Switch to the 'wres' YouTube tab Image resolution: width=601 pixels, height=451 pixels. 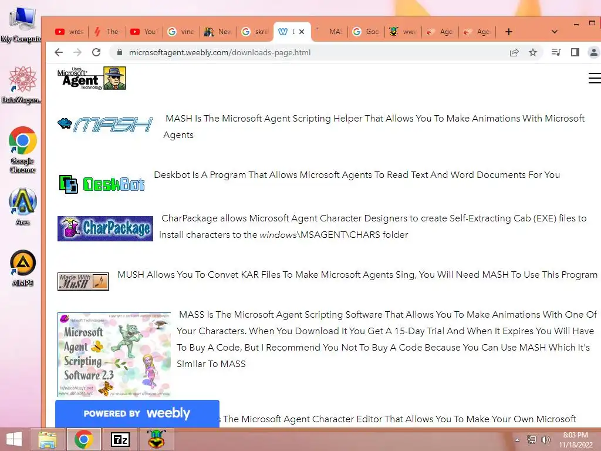click(x=69, y=32)
